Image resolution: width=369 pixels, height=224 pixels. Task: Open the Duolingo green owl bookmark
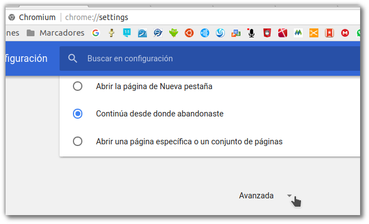(x=174, y=33)
